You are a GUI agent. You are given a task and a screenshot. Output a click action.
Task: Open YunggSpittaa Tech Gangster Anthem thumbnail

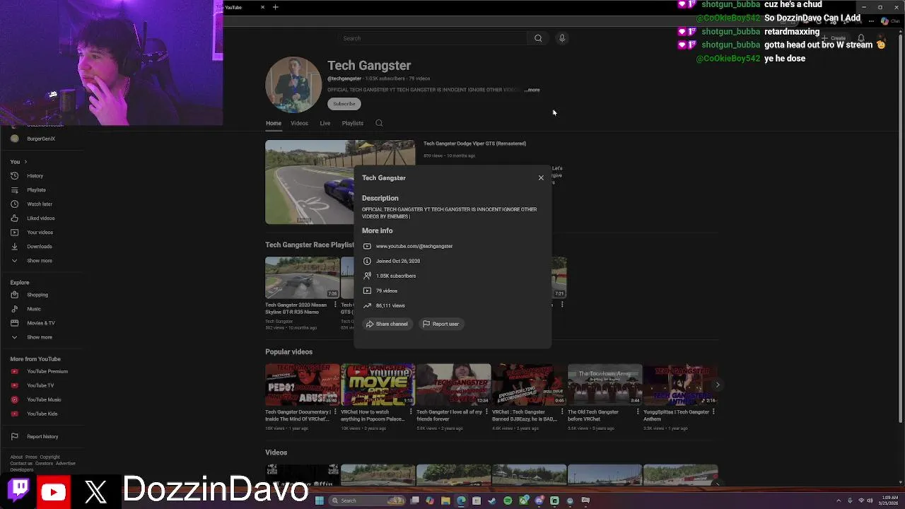(x=681, y=385)
